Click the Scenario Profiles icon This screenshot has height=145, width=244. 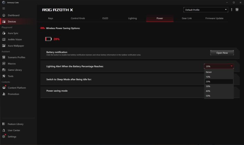pyautogui.click(x=4, y=57)
